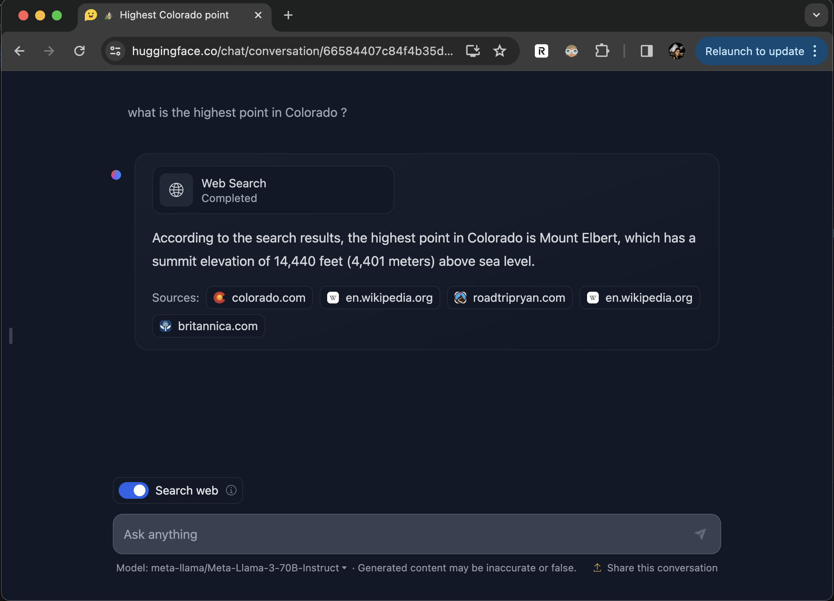The height and width of the screenshot is (601, 834).
Task: Open a new browser tab
Action: [288, 15]
